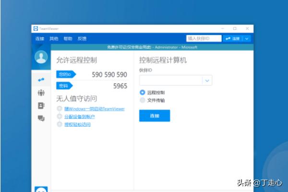Toggle the 分配设备到账户 status circle
The height and width of the screenshot is (192, 288).
(x=60, y=117)
